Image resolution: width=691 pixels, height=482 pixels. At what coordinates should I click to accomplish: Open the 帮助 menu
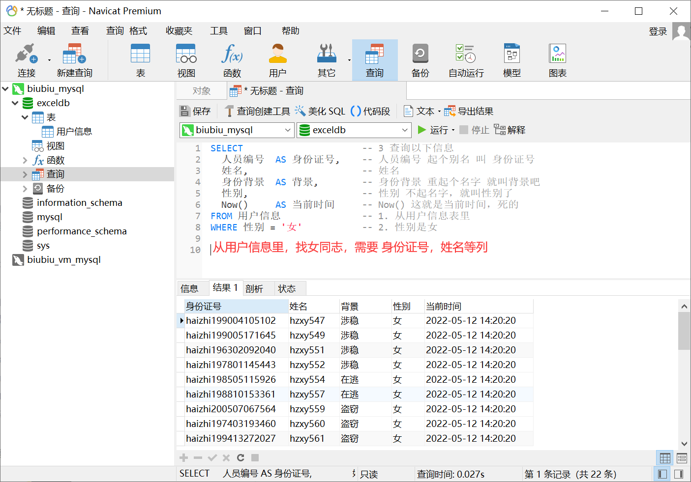click(x=291, y=31)
